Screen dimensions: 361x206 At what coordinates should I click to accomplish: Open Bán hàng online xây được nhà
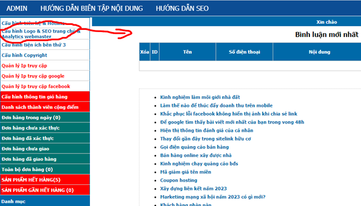pyautogui.click(x=195, y=155)
